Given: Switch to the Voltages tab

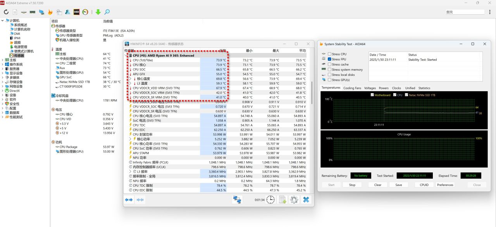Looking at the screenshot, I should pos(370,88).
